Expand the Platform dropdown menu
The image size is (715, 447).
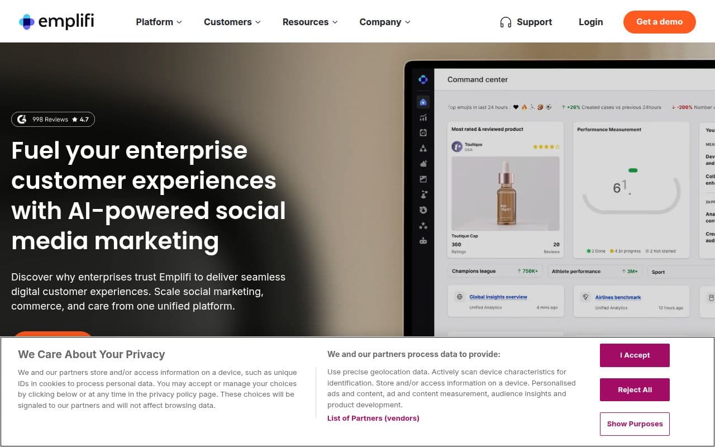[x=159, y=22]
